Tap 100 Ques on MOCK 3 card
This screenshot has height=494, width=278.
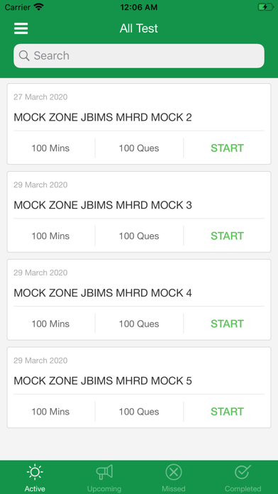[x=139, y=236]
